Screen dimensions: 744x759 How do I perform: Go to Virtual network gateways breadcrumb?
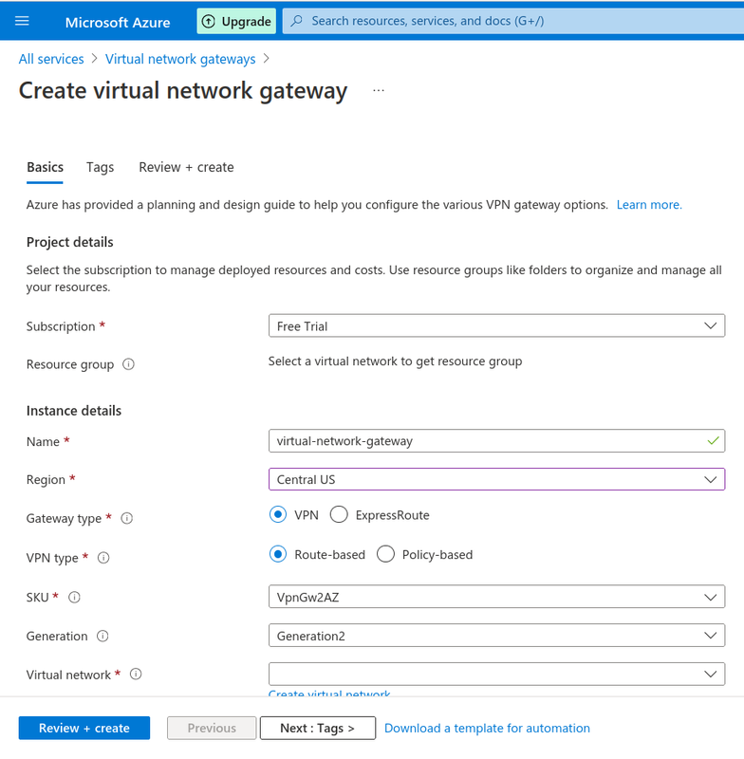pyautogui.click(x=180, y=59)
